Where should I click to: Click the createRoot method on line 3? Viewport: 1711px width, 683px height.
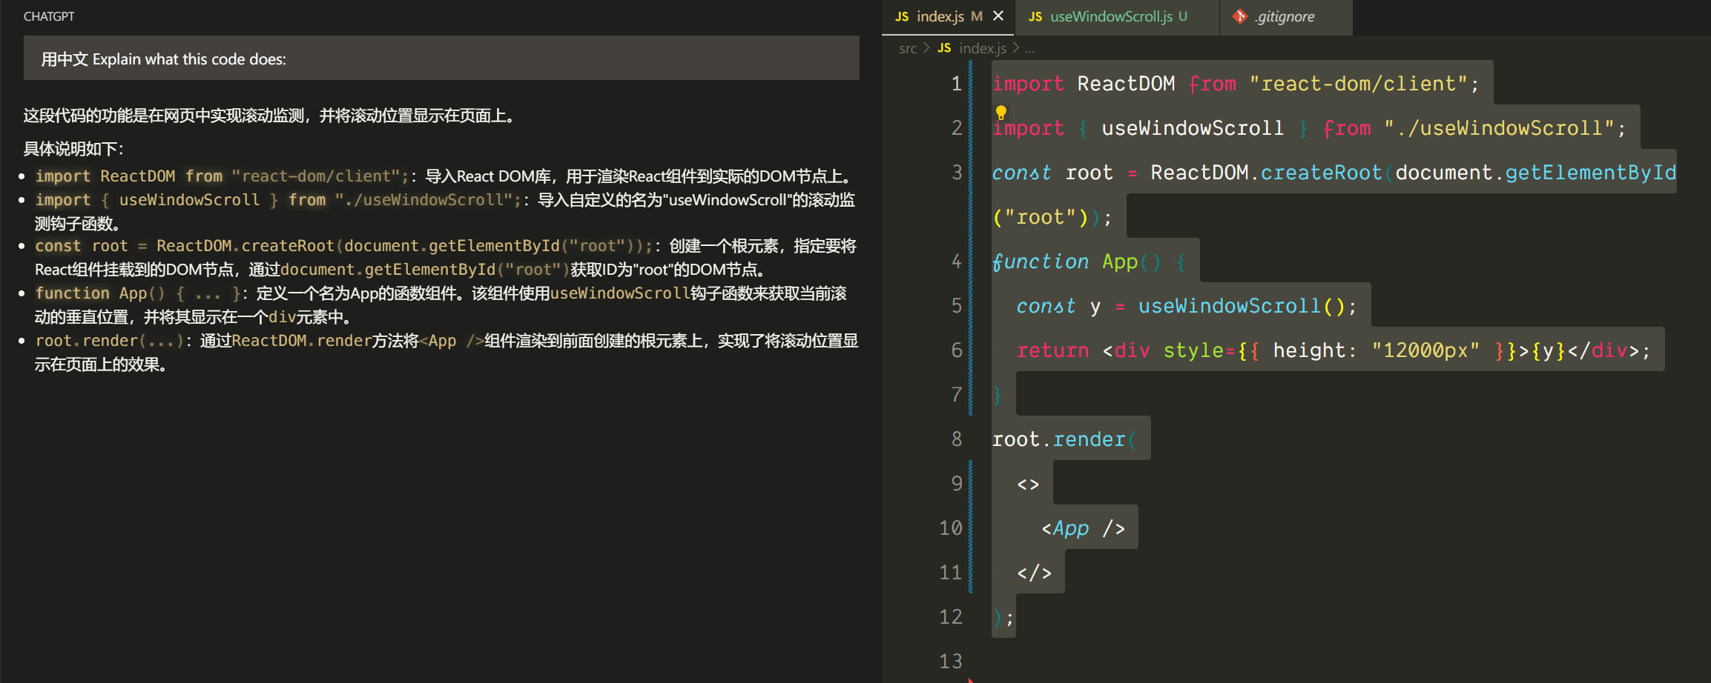click(x=1321, y=173)
